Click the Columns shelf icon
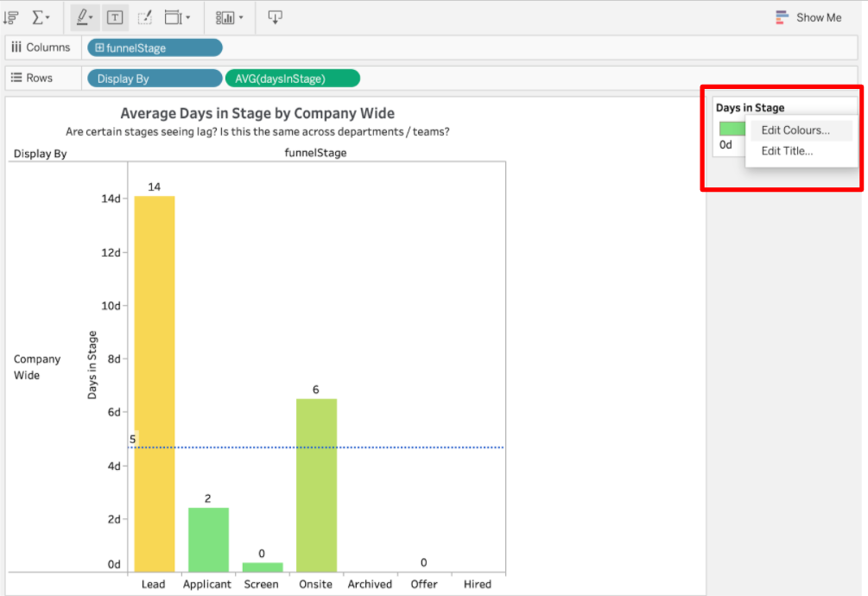This screenshot has width=868, height=596. [16, 48]
